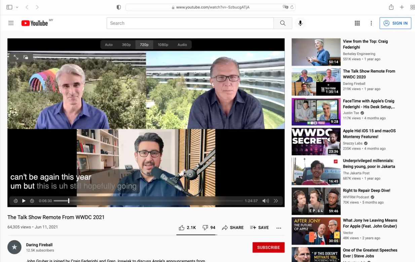Open the YouTube hamburger guide menu
This screenshot has width=415, height=262.
tap(11, 23)
